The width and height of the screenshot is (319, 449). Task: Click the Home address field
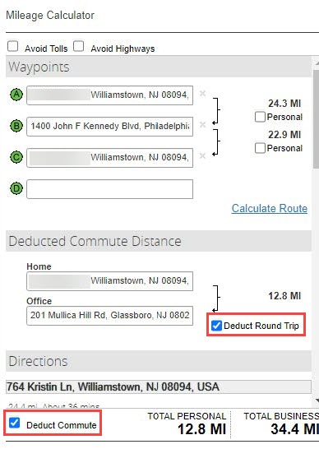click(x=109, y=281)
